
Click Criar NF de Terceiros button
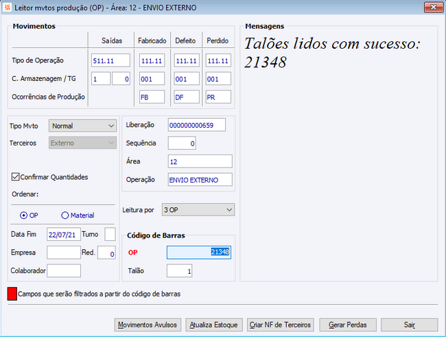[x=281, y=325]
